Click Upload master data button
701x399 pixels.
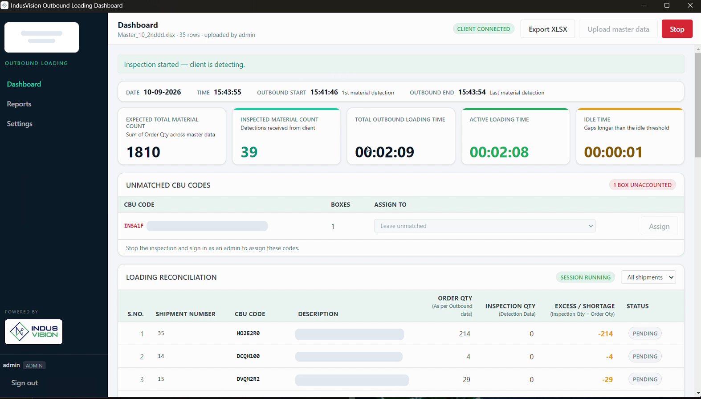pos(618,29)
